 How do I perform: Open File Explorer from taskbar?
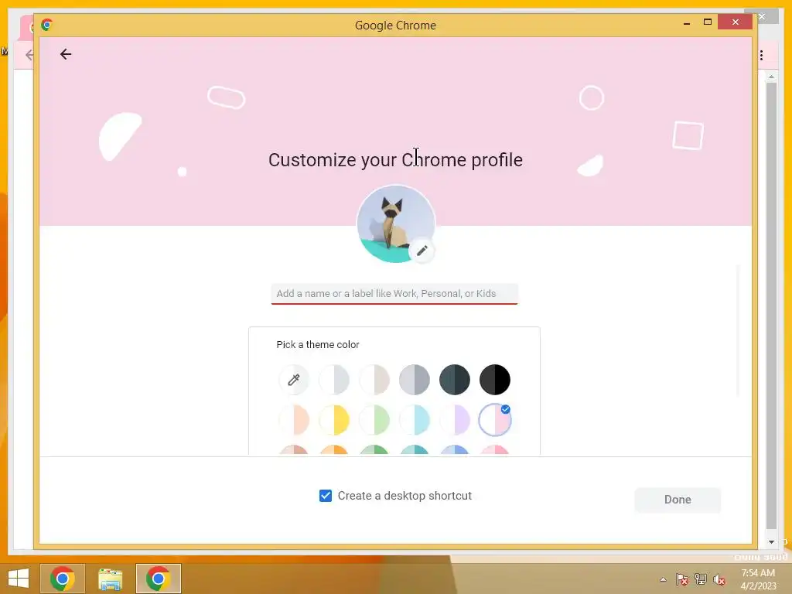click(110, 579)
